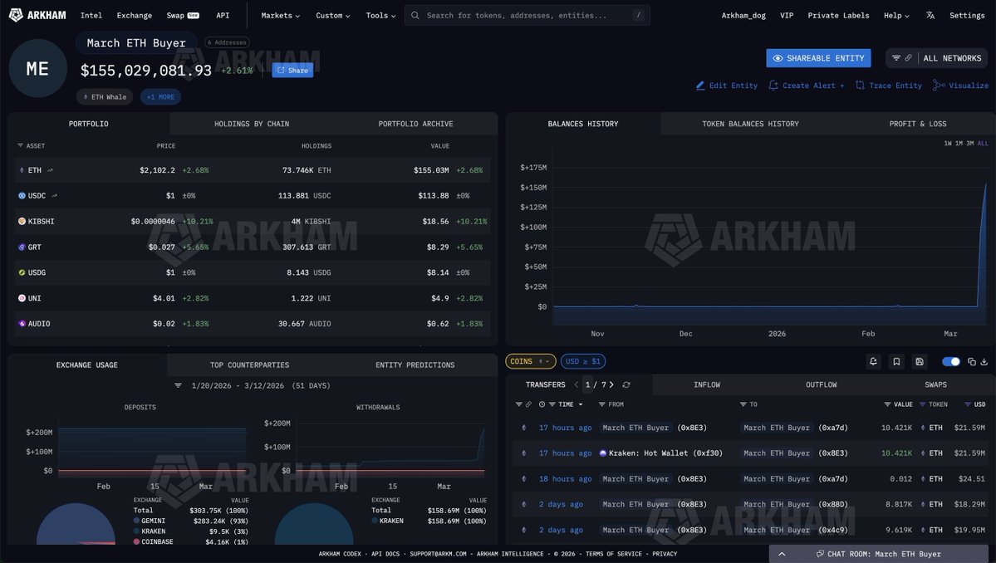
Task: Click the GRT token icon
Action: tap(22, 247)
